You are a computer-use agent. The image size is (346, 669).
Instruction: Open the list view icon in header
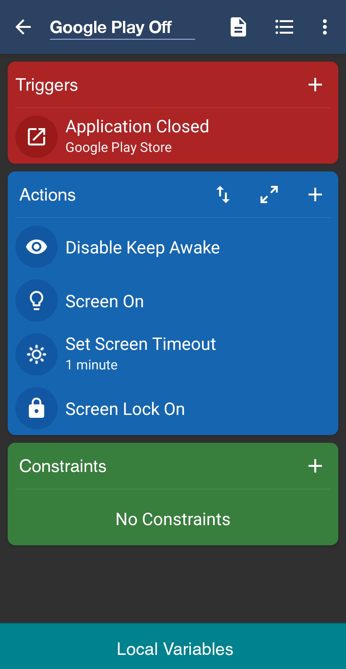click(x=284, y=27)
